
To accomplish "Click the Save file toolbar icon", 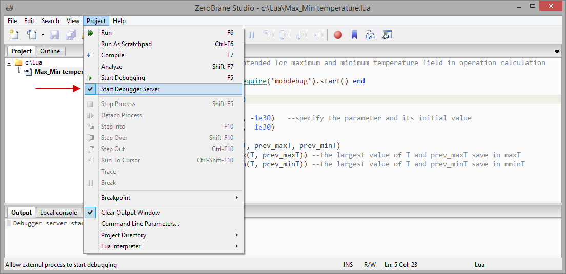I will [x=54, y=35].
